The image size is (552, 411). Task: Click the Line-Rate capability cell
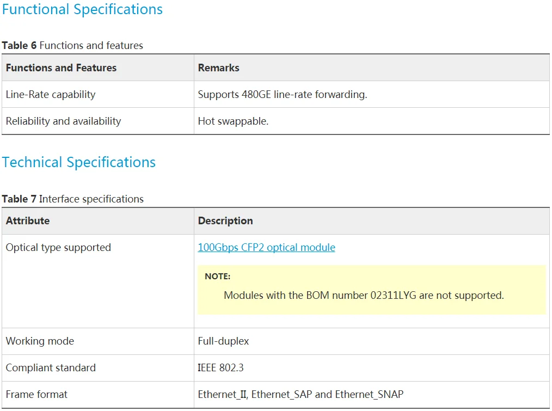pyautogui.click(x=98, y=94)
